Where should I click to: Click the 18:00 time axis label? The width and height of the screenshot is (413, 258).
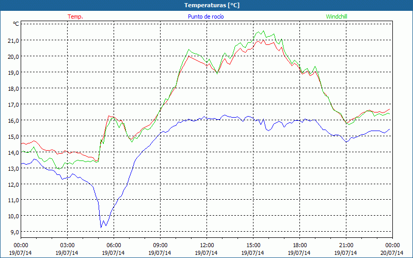300,246
